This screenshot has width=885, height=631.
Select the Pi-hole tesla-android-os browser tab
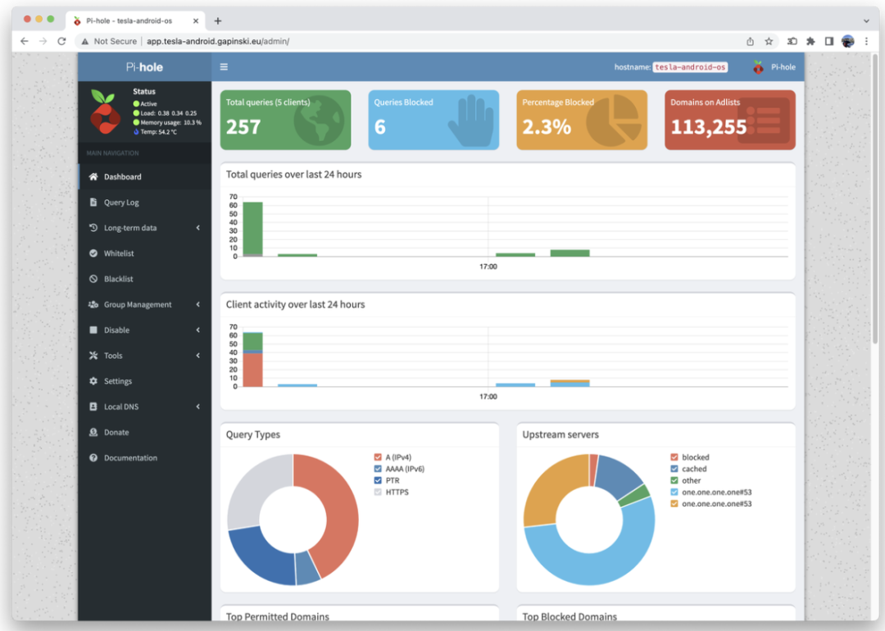tap(135, 20)
